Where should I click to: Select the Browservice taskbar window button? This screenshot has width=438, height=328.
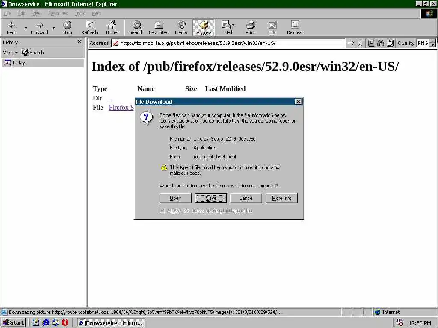(x=111, y=323)
